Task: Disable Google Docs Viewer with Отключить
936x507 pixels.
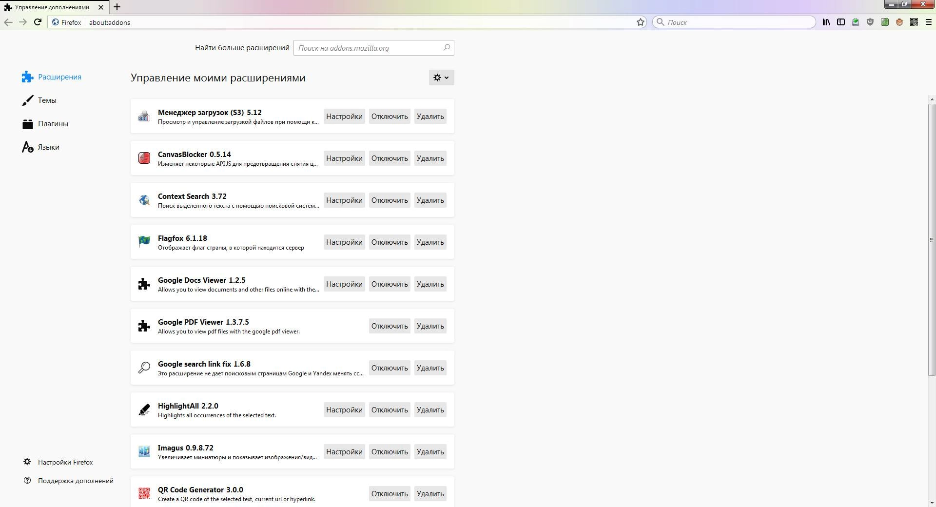Action: [x=390, y=284]
